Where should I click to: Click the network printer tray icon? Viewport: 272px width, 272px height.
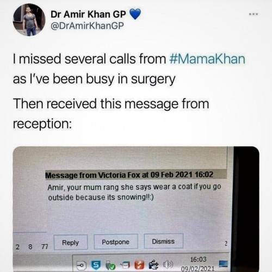pos(125,265)
